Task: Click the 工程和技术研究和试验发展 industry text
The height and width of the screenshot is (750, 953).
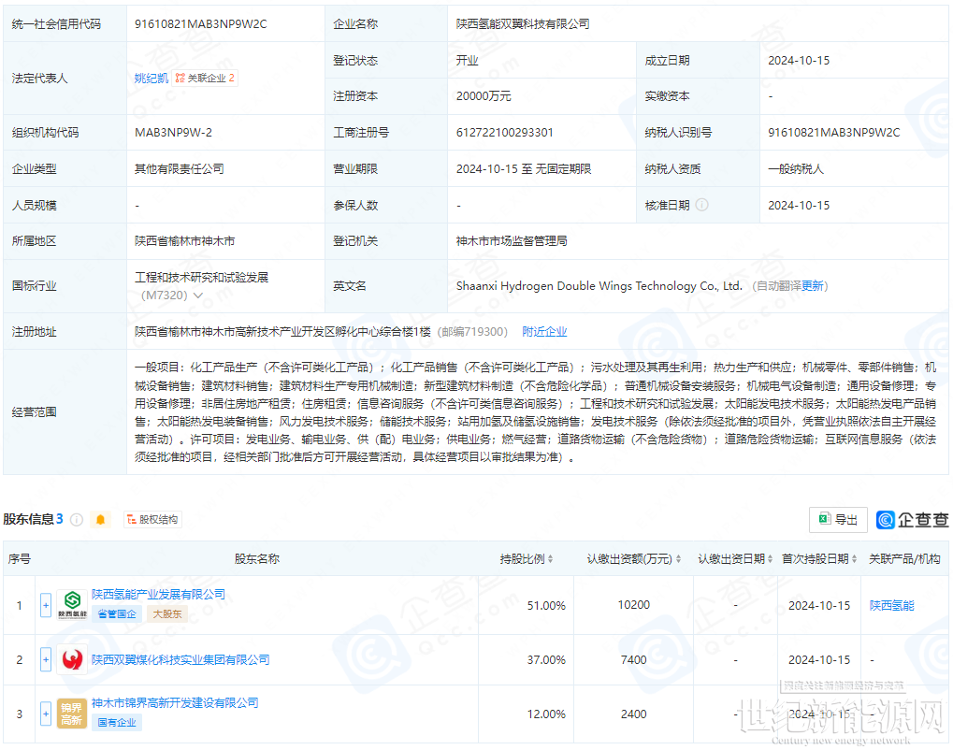Action: pyautogui.click(x=202, y=278)
